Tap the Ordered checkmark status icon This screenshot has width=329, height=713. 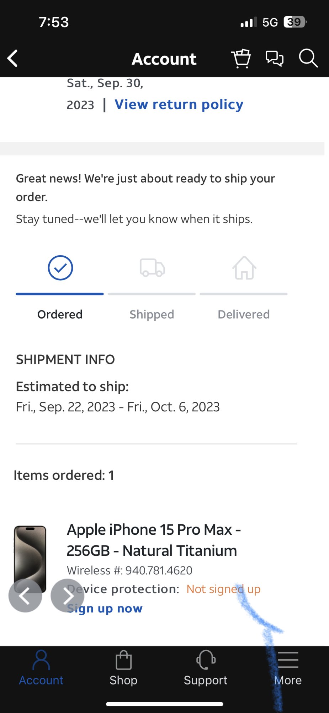tap(60, 268)
